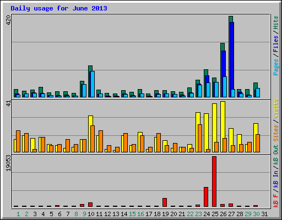Click the red kB bar for day 24
This screenshot has width=282, height=220.
206,197
